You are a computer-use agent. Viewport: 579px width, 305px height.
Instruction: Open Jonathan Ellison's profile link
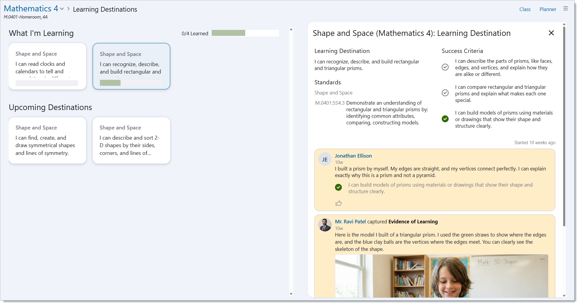pyautogui.click(x=353, y=156)
